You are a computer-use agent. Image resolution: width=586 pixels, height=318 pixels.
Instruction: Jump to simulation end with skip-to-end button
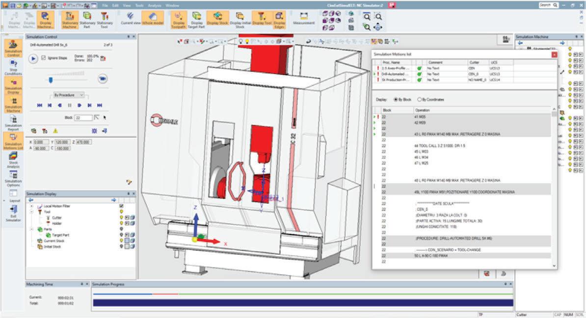point(100,106)
